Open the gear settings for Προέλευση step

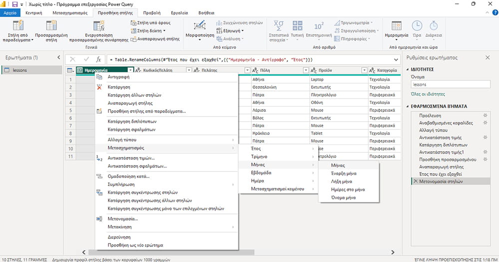pos(486,115)
